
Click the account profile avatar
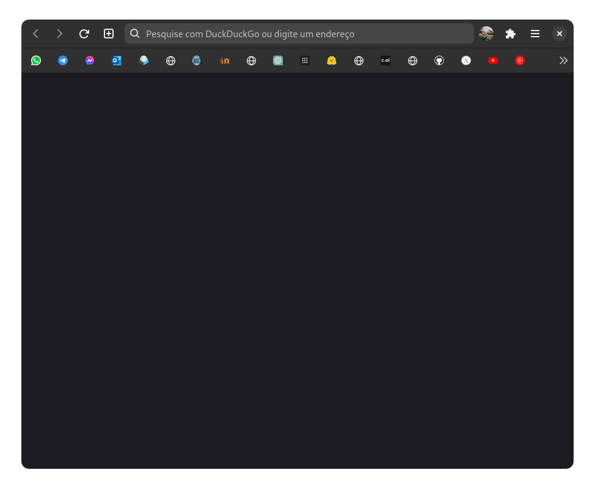[486, 34]
